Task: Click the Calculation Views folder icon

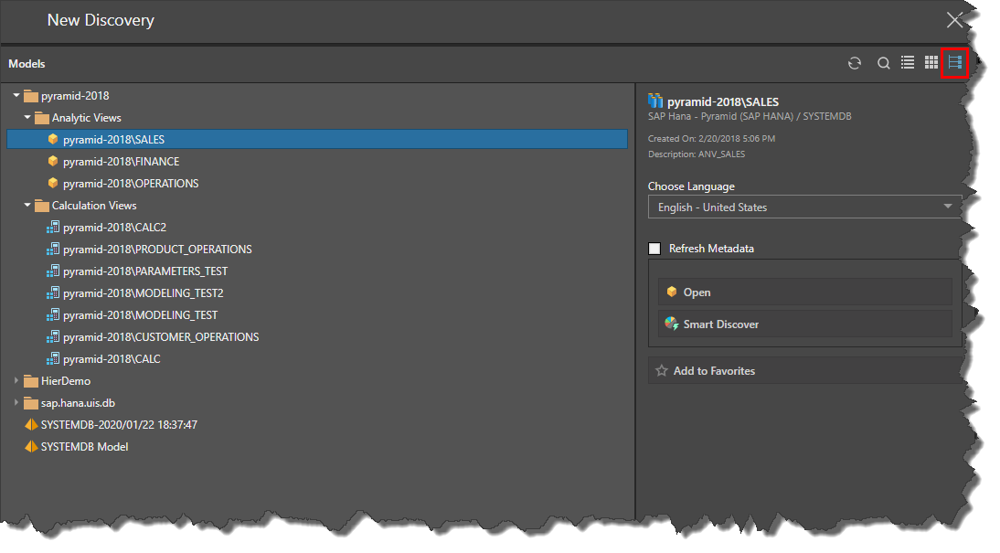Action: 42,206
